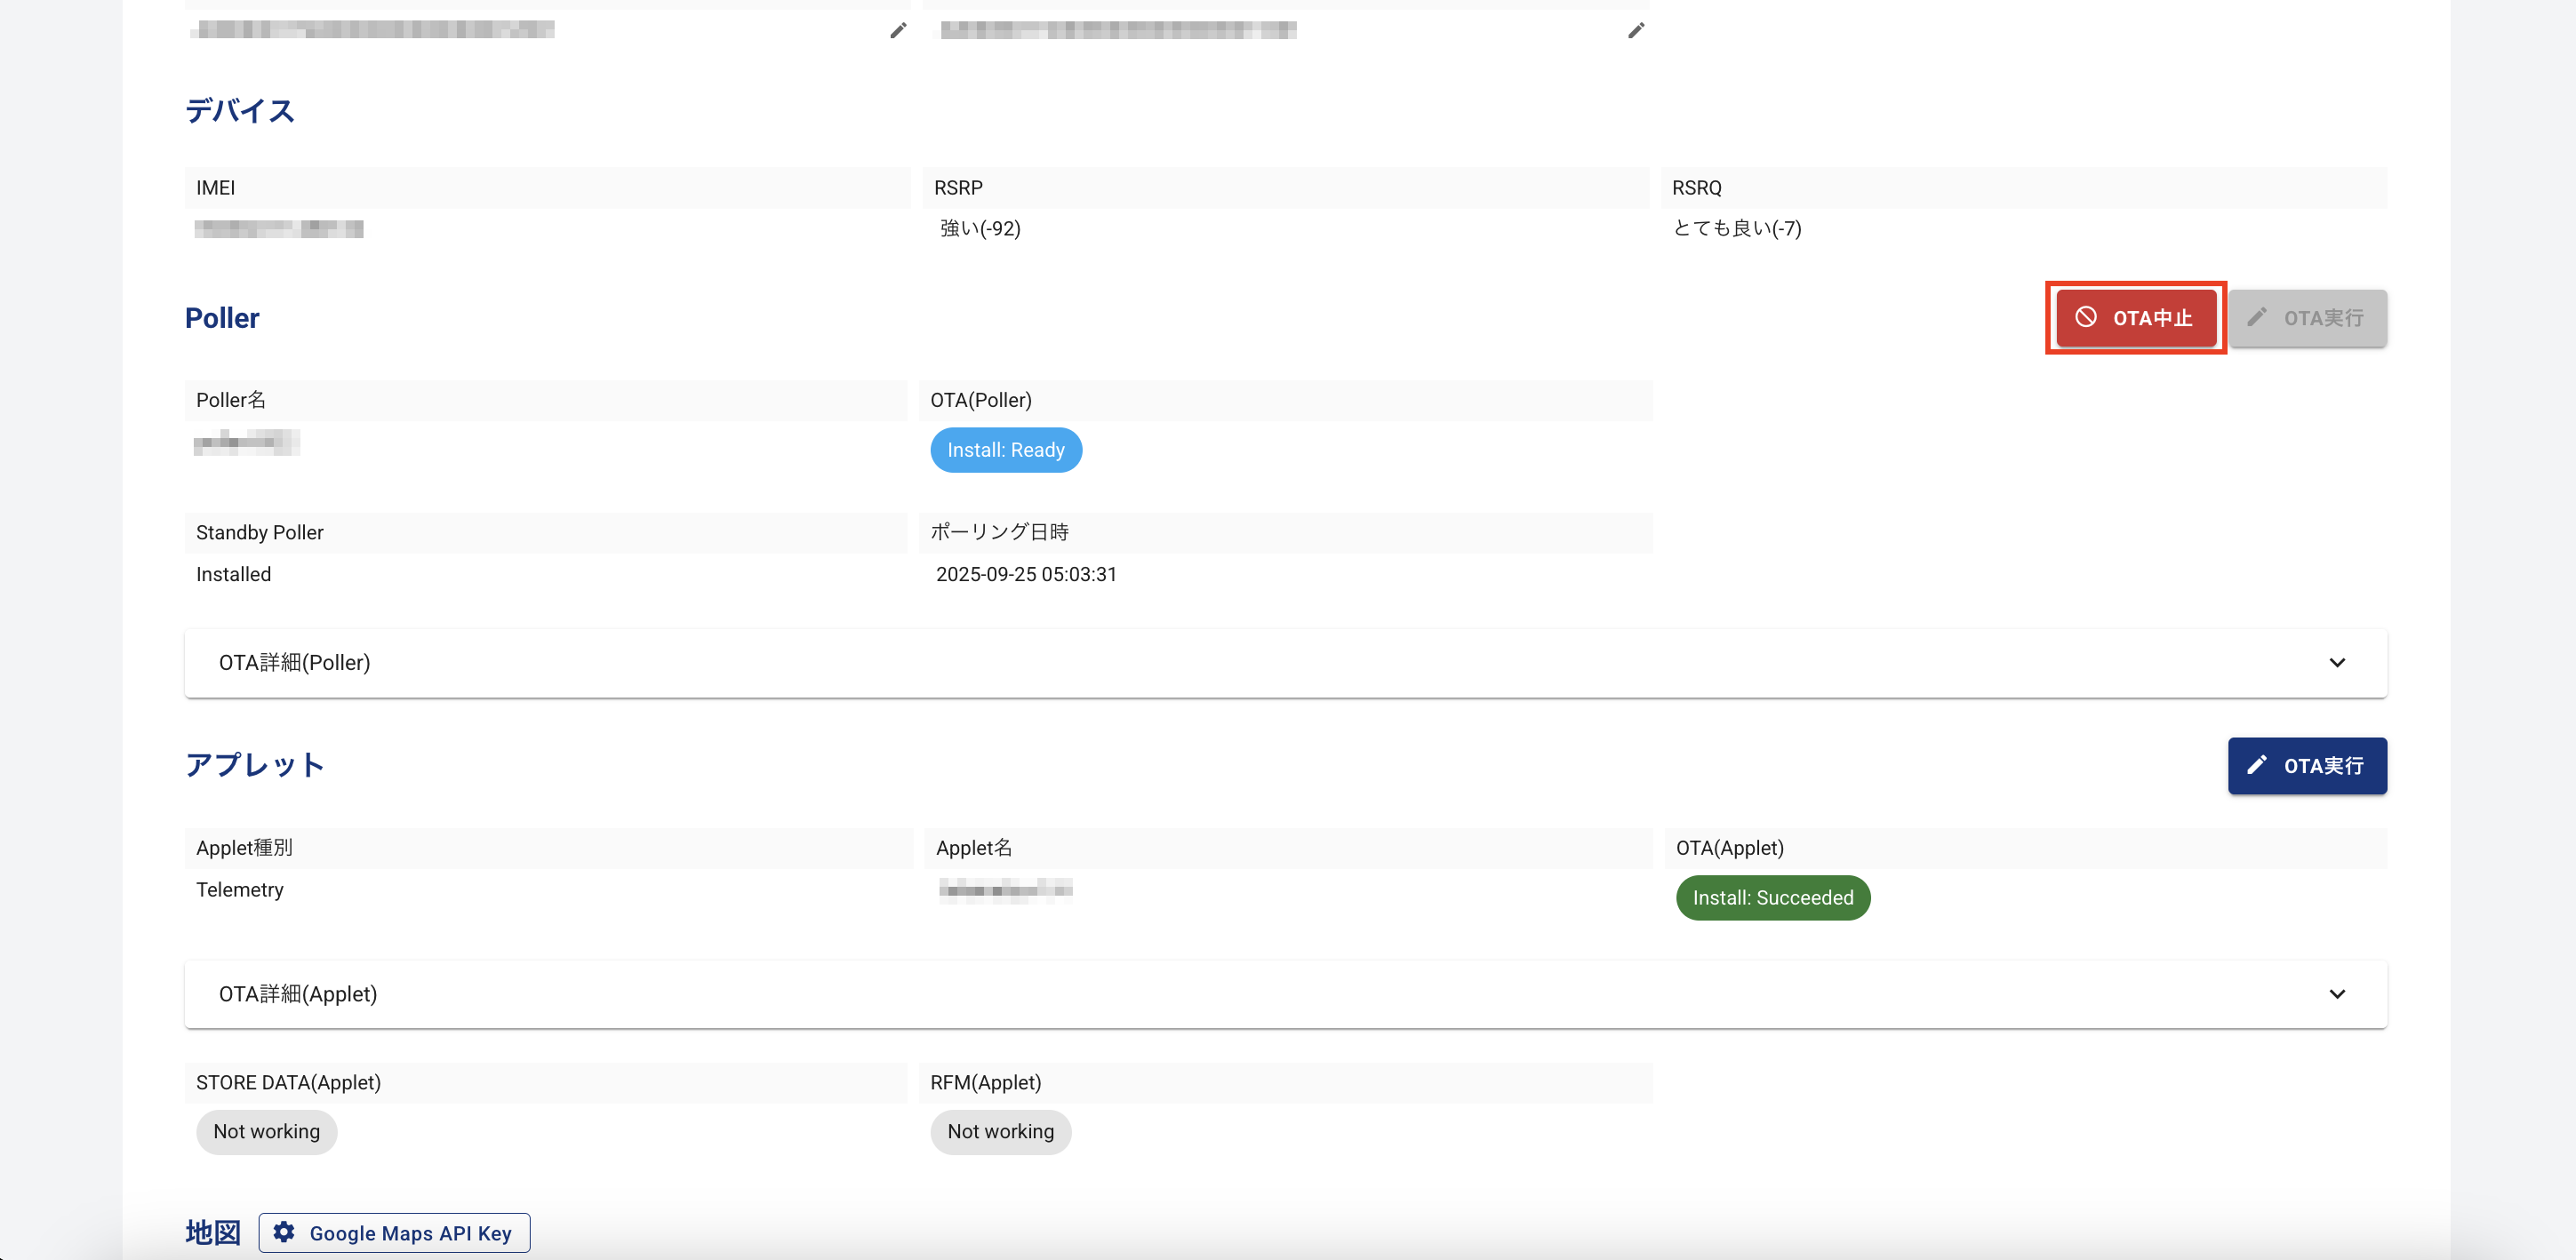Click the Not working chip under RFM(Applet)
The height and width of the screenshot is (1260, 2576).
point(1000,1132)
